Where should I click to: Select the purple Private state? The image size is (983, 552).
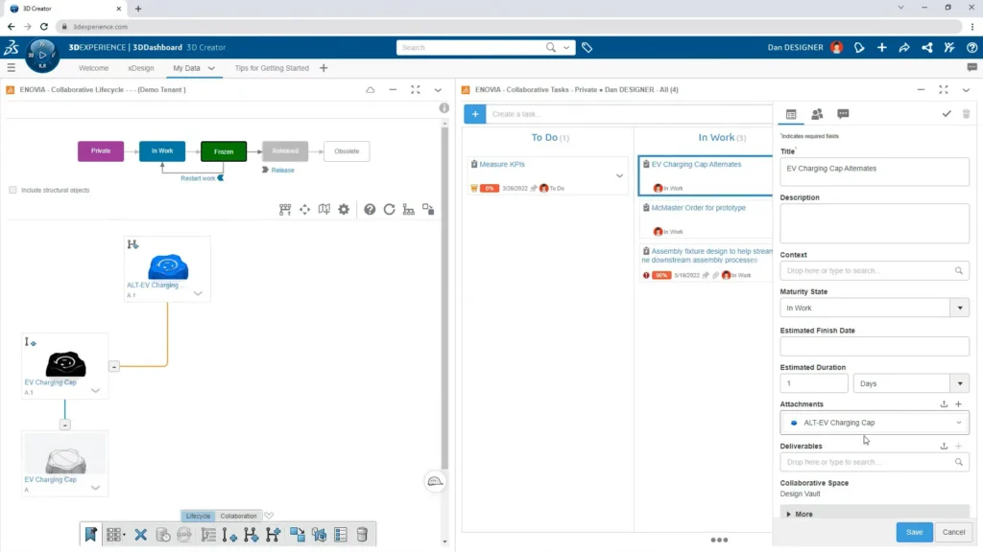(100, 150)
